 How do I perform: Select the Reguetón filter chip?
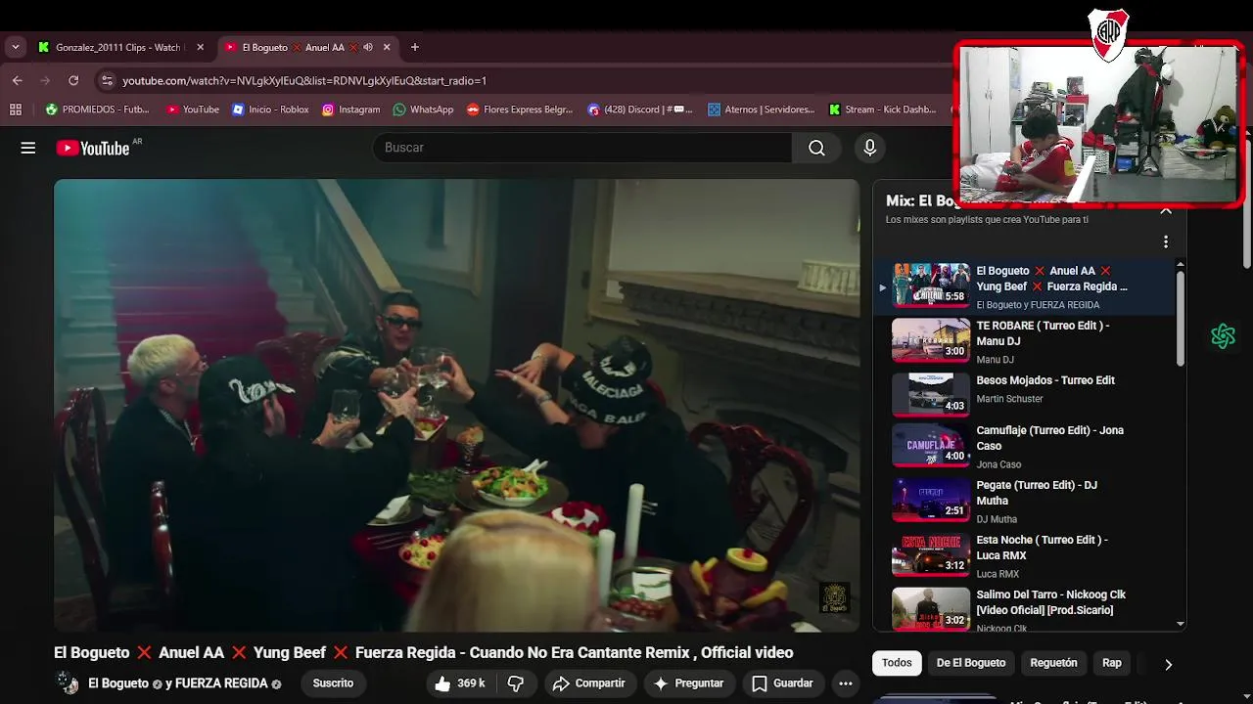(x=1053, y=663)
